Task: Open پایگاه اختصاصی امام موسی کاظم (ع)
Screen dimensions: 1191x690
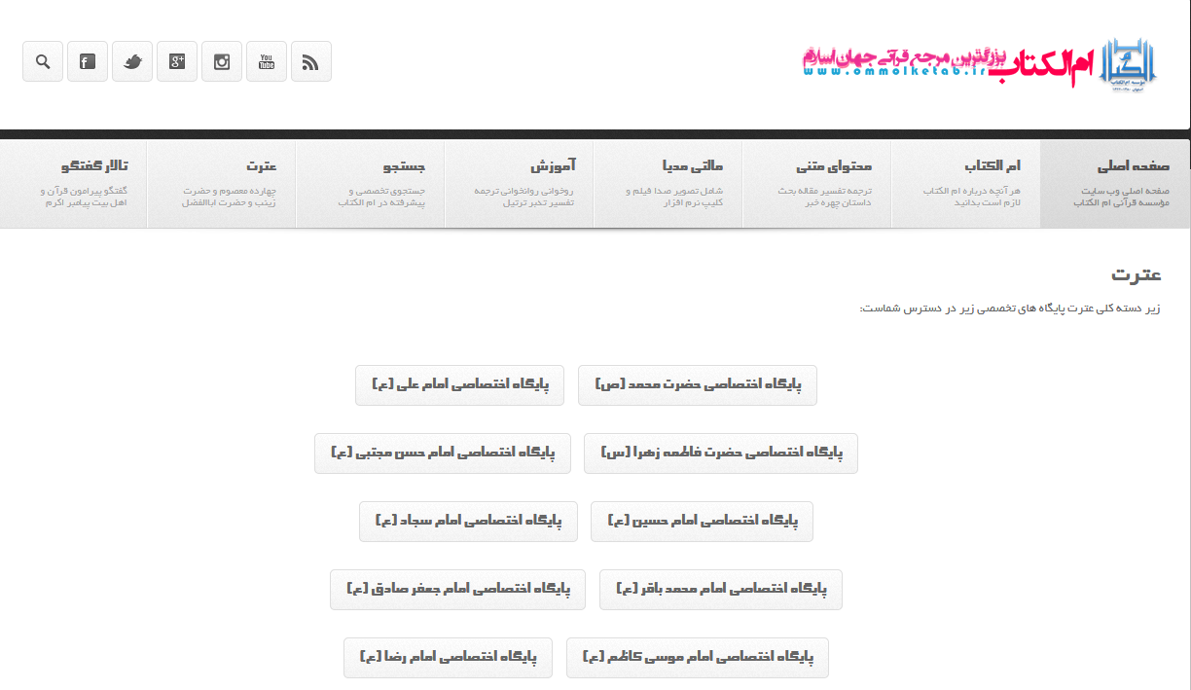Action: click(x=698, y=658)
